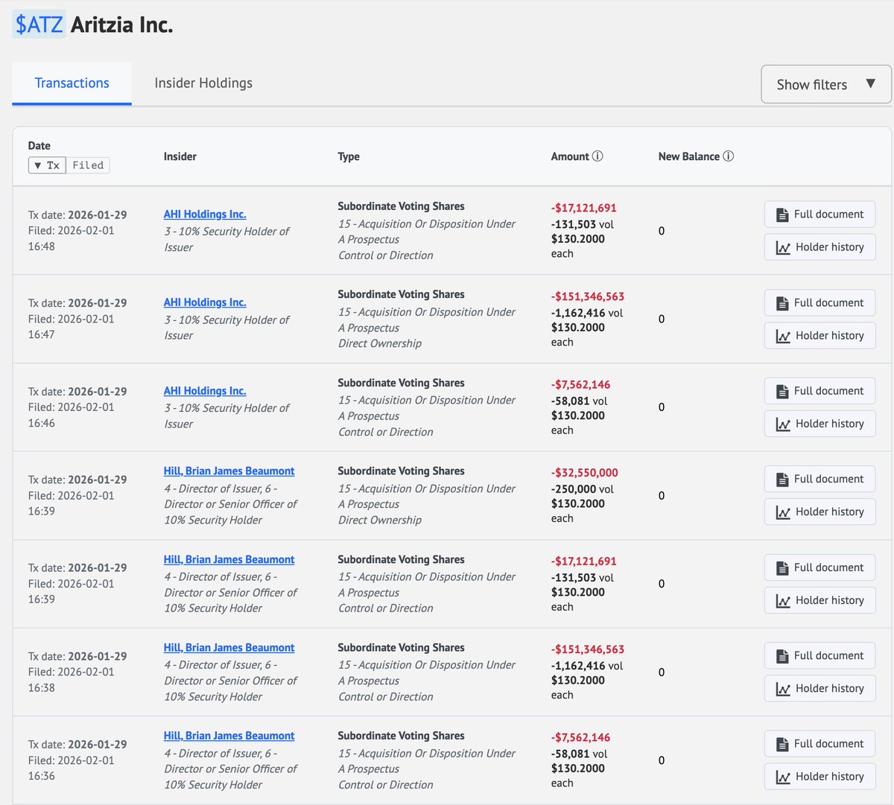The height and width of the screenshot is (805, 894).
Task: View Holder history for row filed 16:47
Action: [819, 336]
